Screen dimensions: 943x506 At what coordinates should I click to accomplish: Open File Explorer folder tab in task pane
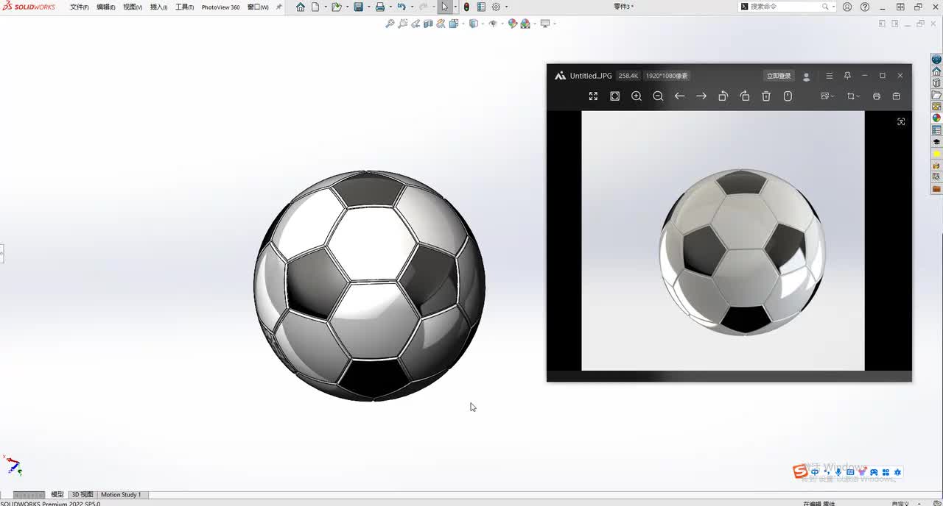tap(936, 95)
